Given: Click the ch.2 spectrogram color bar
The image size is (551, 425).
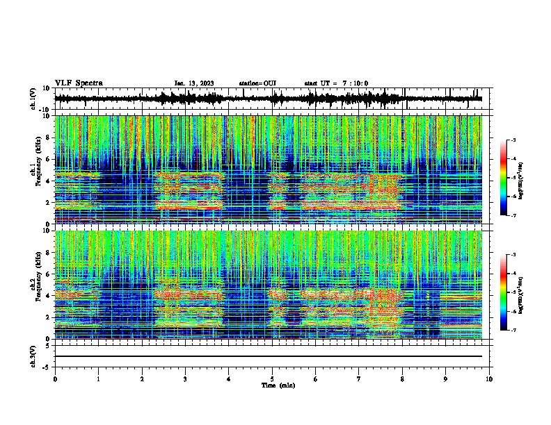Looking at the screenshot, I should click(504, 292).
